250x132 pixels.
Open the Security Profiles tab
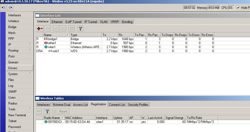(x=138, y=105)
